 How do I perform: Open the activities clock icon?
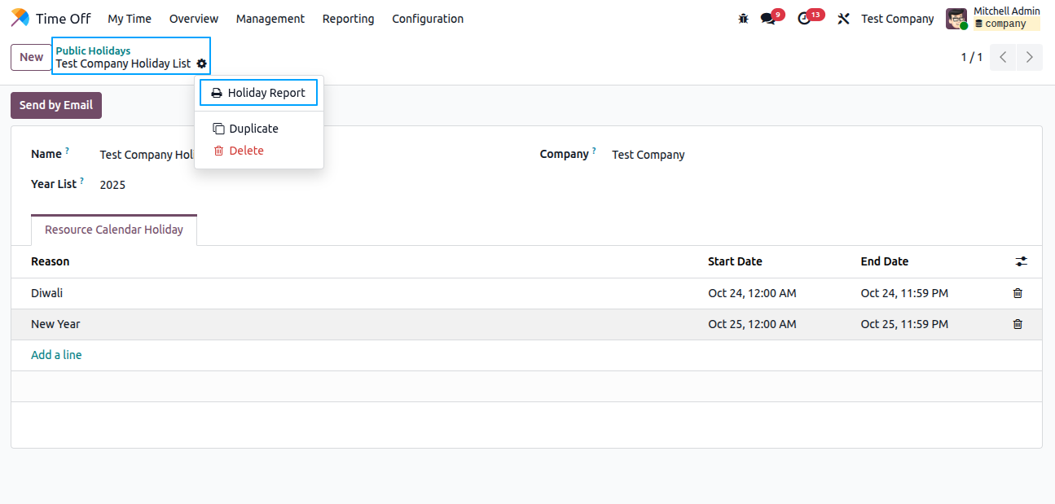tap(805, 19)
